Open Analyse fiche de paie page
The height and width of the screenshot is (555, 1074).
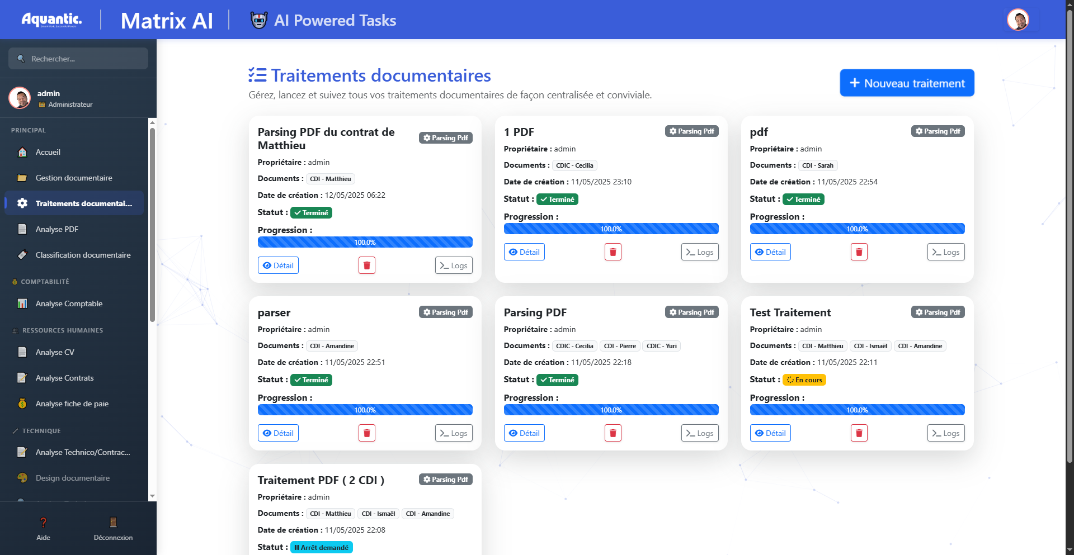(72, 404)
